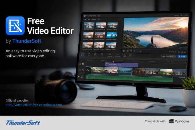Click the Windows logo in the footer

pyautogui.click(x=171, y=121)
